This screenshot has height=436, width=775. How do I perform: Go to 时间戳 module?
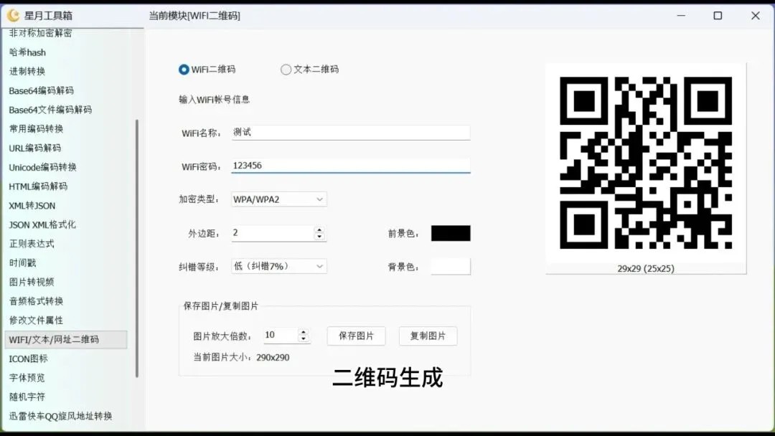coord(23,263)
